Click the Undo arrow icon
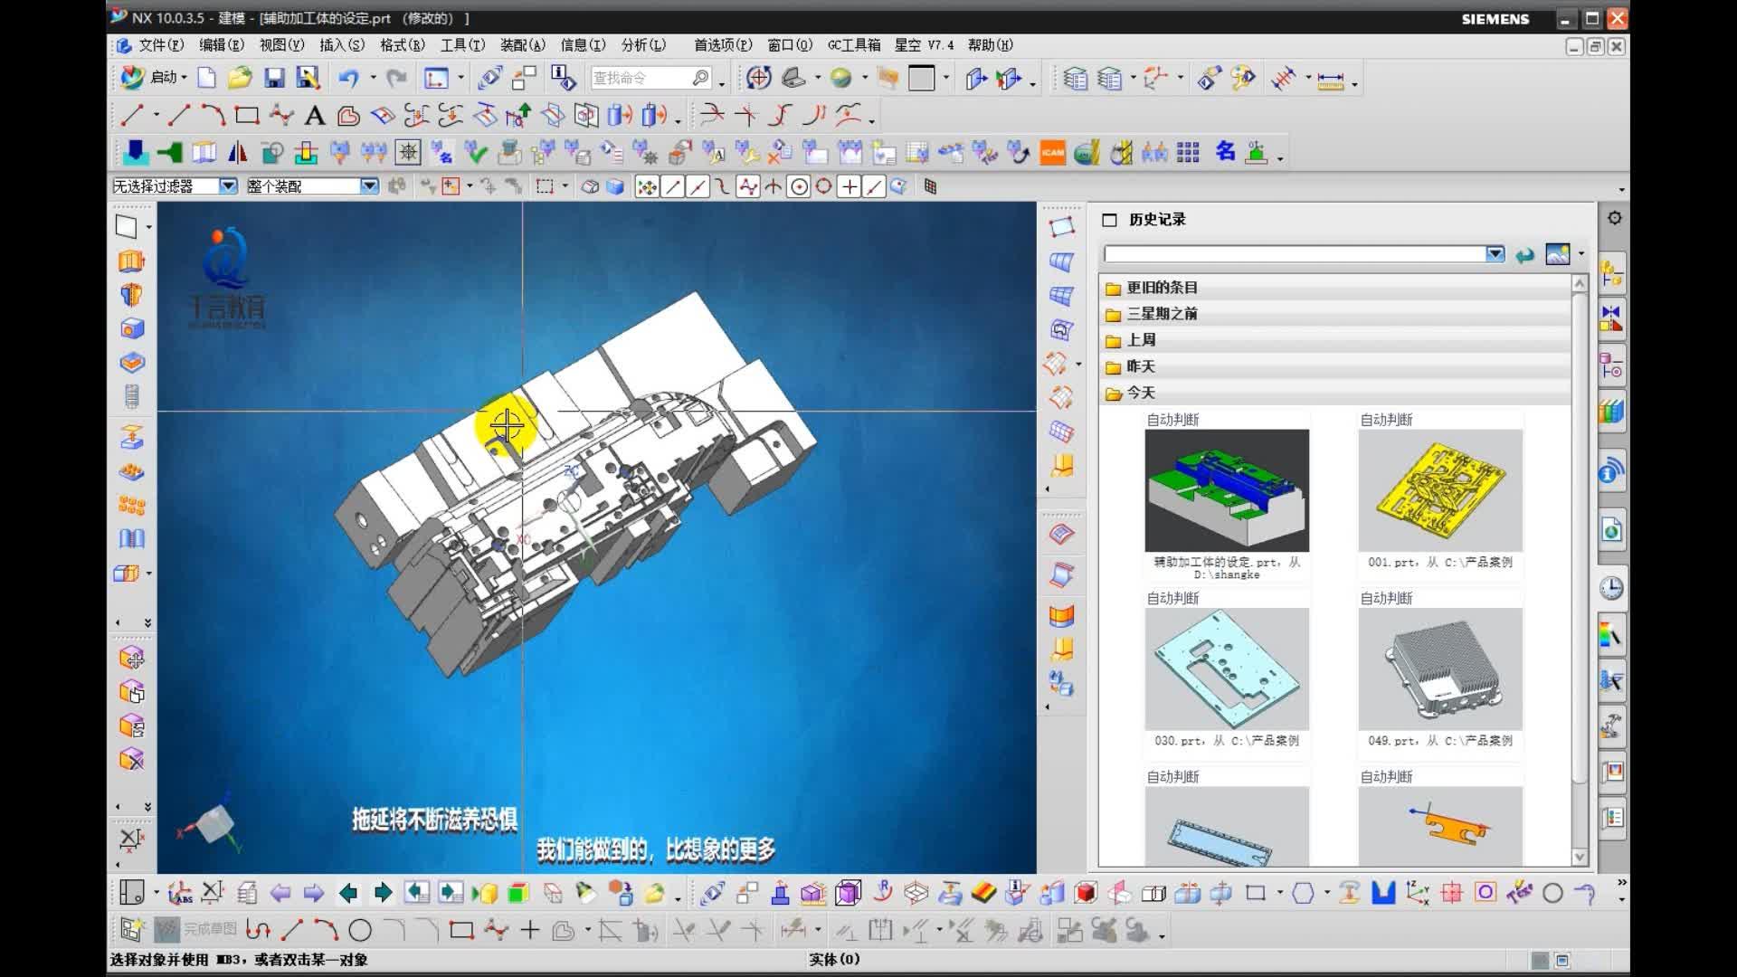The width and height of the screenshot is (1737, 977). coord(348,79)
